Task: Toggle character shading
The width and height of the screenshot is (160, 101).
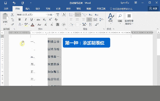Action: coord(58,24)
